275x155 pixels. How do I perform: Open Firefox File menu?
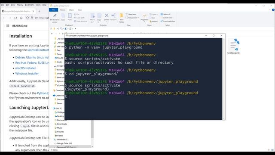(3, 5)
